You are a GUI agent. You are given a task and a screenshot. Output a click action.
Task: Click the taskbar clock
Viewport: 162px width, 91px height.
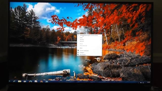coord(149,82)
